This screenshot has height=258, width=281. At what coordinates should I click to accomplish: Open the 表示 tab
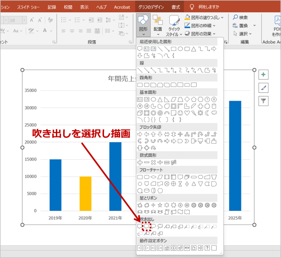pos(84,7)
